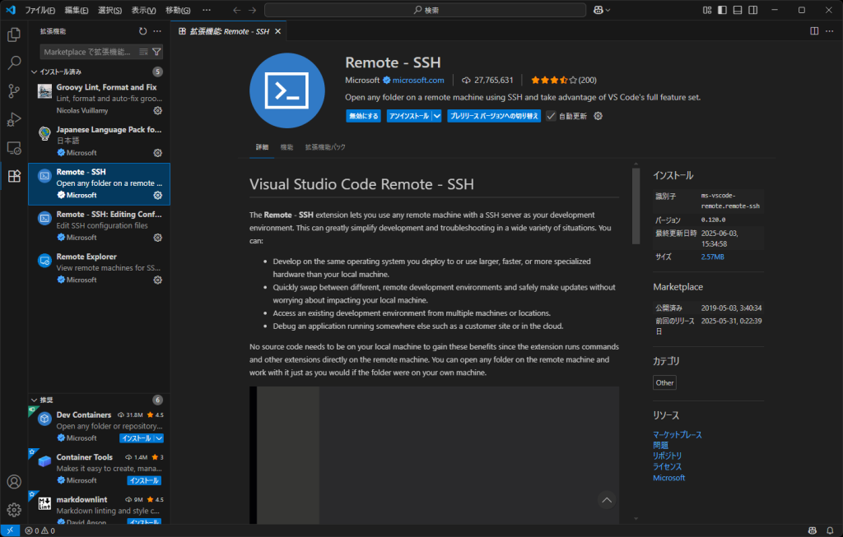Click the 2.57MB size link

tap(712, 257)
